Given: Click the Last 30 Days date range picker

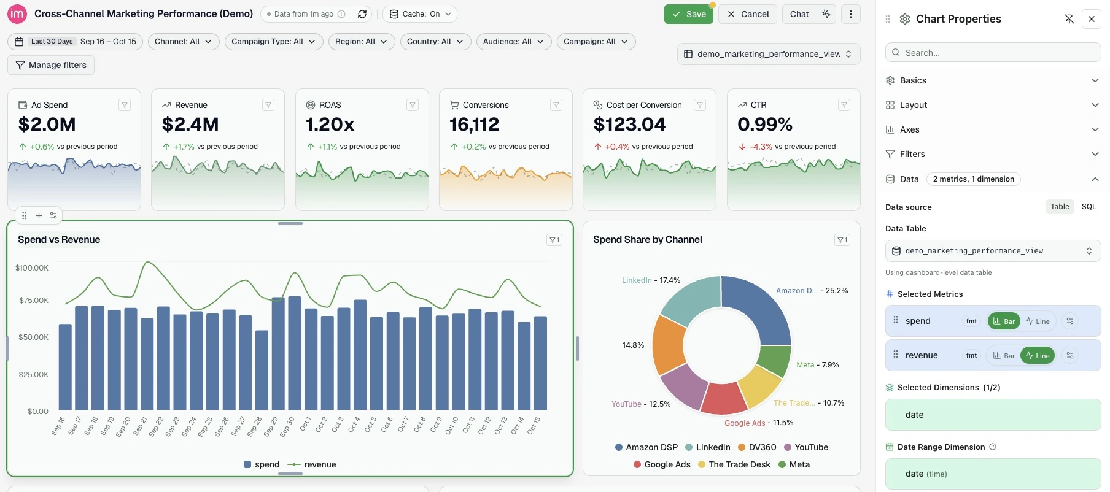Looking at the screenshot, I should [x=75, y=42].
